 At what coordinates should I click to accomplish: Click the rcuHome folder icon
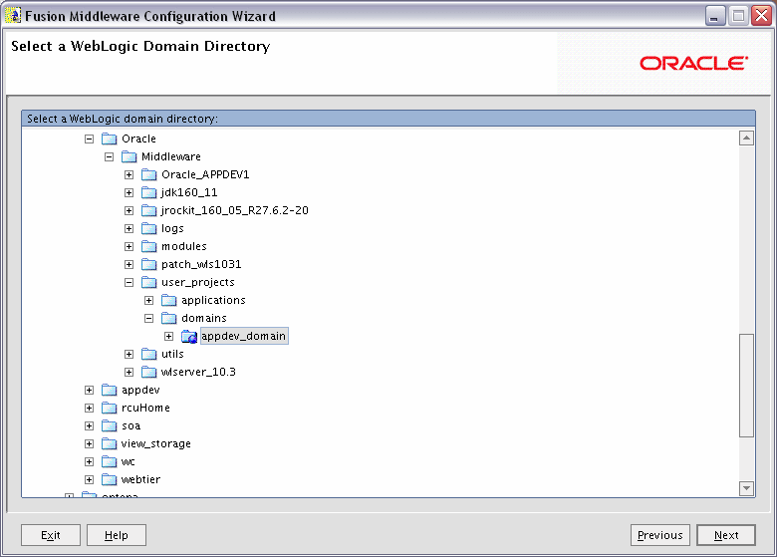click(x=109, y=408)
